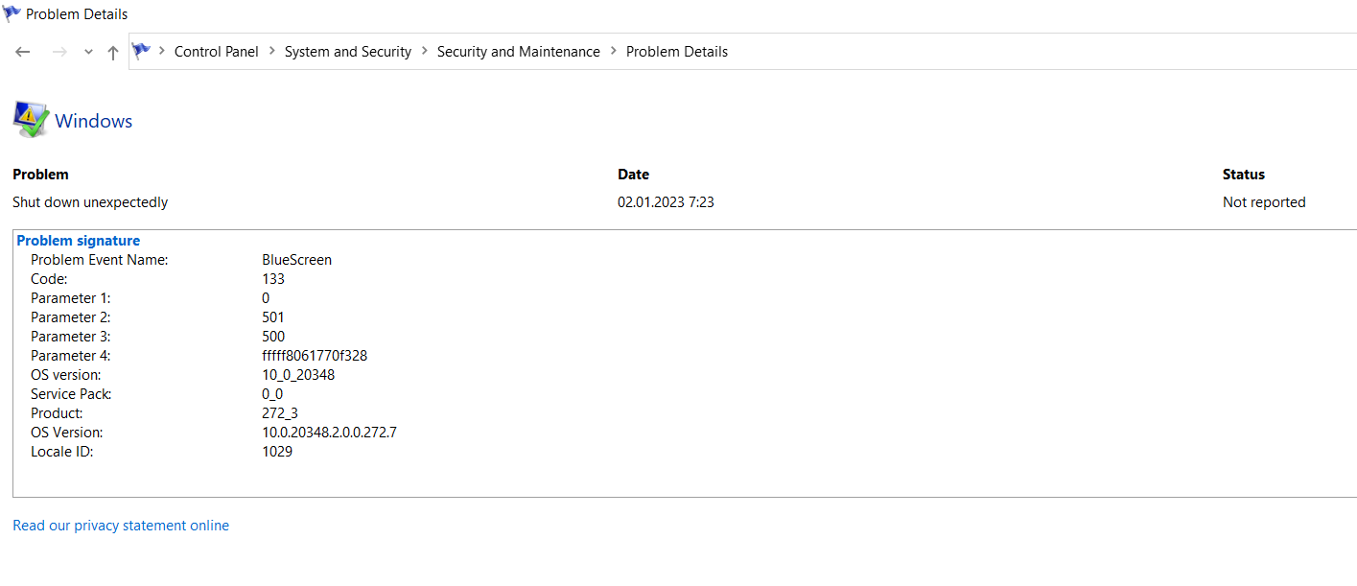Navigate back using the back arrow
Viewport: 1357px width, 586px height.
(22, 51)
